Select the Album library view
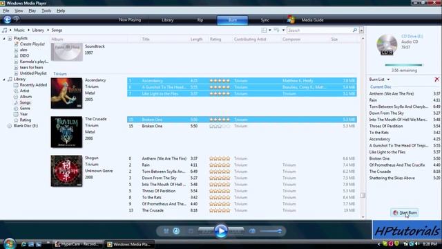Screen dimensions: 442x249 26,97
